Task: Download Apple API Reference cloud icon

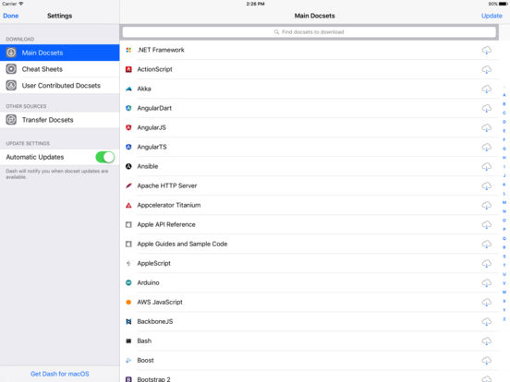Action: click(486, 225)
